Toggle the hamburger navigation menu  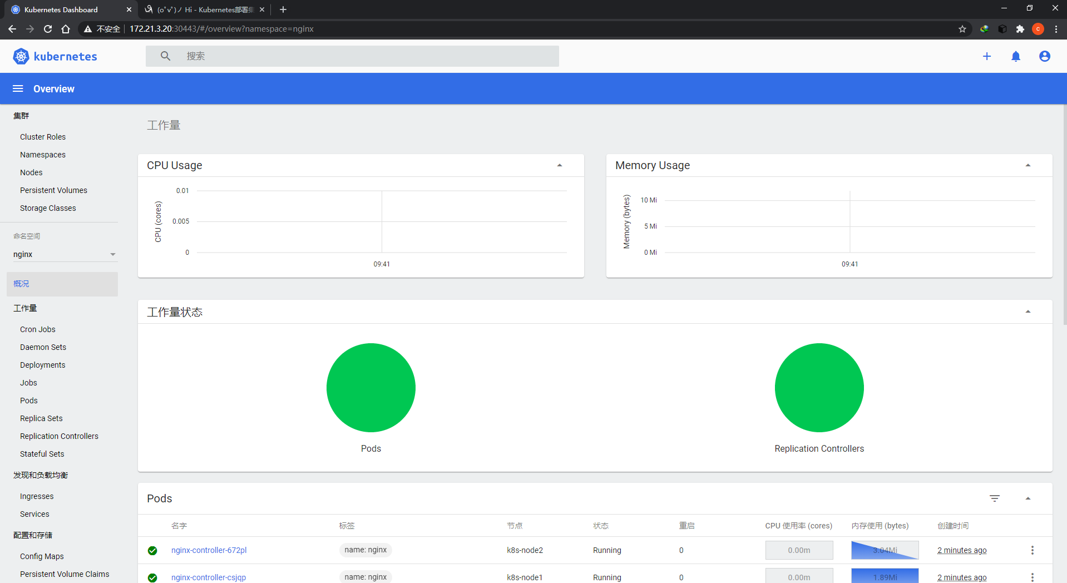tap(18, 89)
